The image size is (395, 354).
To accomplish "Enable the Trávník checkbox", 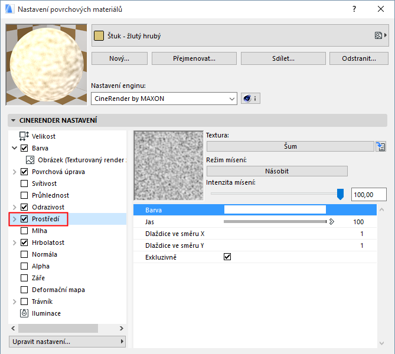I will point(24,301).
